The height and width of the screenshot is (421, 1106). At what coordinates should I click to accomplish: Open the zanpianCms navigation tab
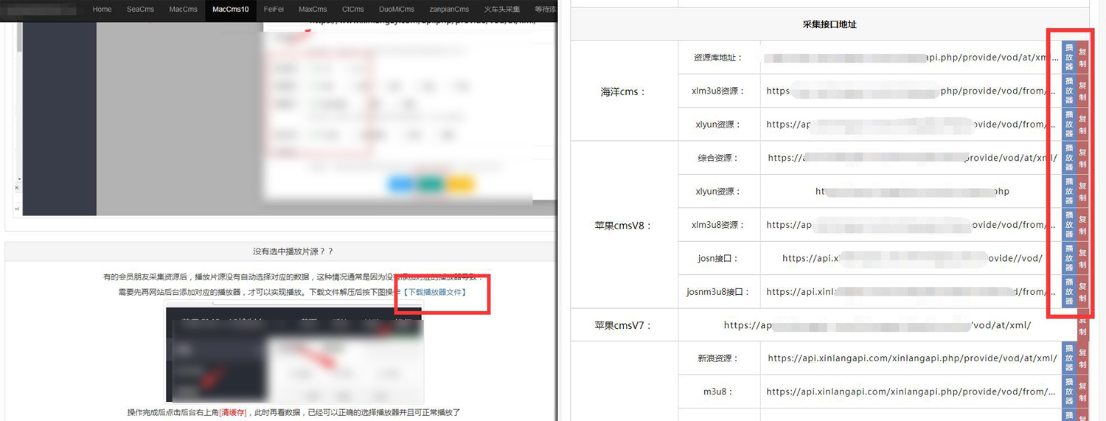click(449, 10)
